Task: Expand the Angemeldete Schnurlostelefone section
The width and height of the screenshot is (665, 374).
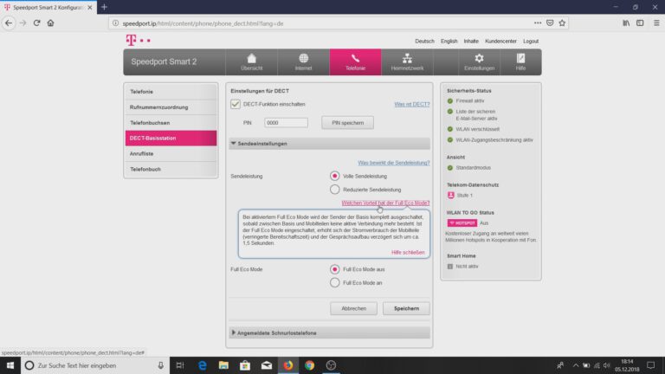Action: (x=329, y=332)
